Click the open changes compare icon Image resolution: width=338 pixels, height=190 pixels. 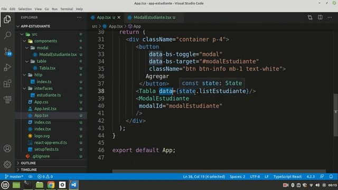point(310,17)
